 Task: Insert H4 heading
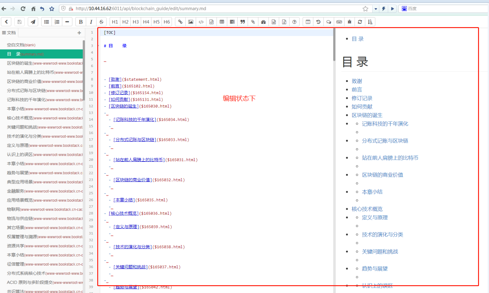click(x=146, y=22)
